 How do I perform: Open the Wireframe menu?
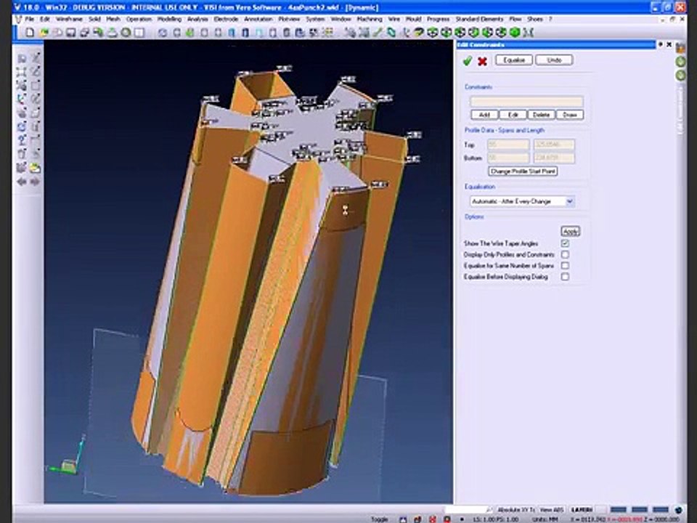(x=69, y=19)
